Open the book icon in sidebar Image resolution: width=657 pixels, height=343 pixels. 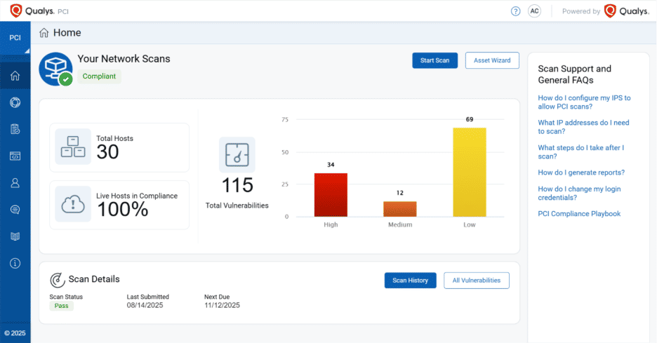tap(15, 236)
